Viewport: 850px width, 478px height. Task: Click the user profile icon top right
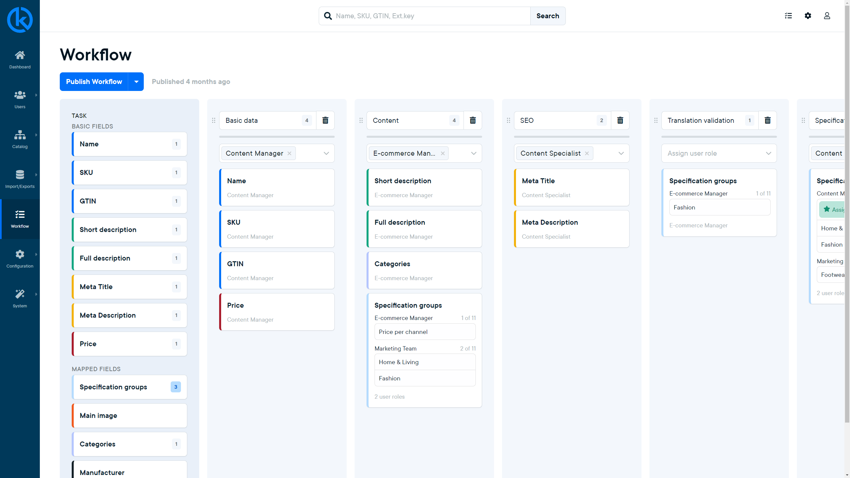click(x=827, y=16)
